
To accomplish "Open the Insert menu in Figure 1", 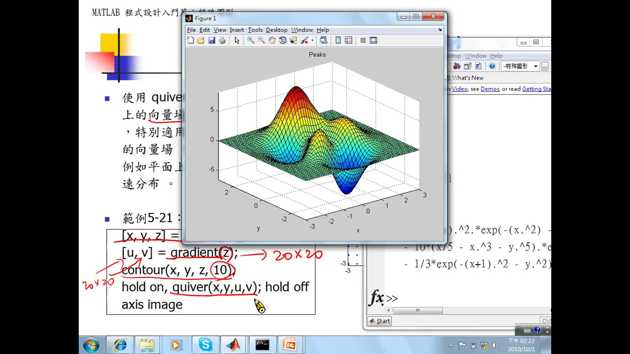I will point(237,30).
